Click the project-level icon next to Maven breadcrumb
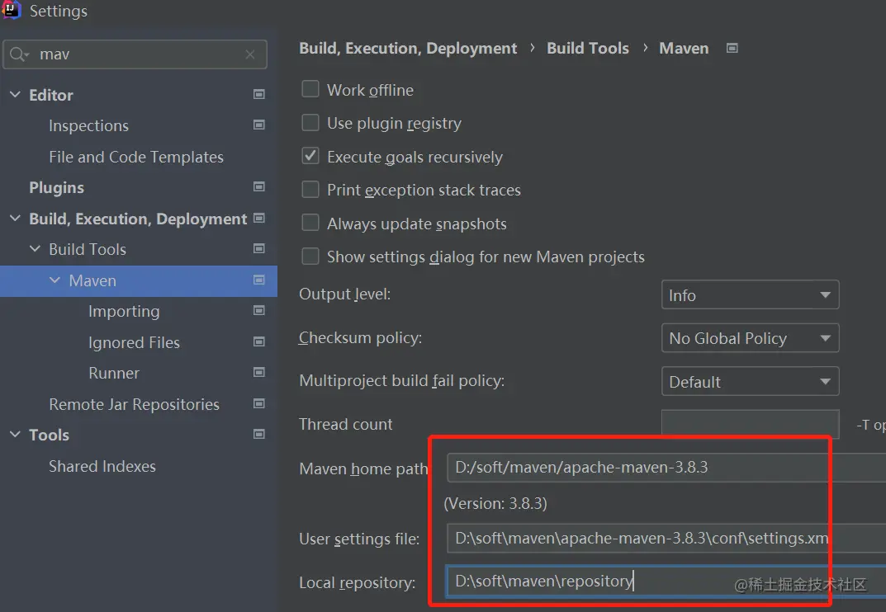The height and width of the screenshot is (612, 886). [x=732, y=48]
